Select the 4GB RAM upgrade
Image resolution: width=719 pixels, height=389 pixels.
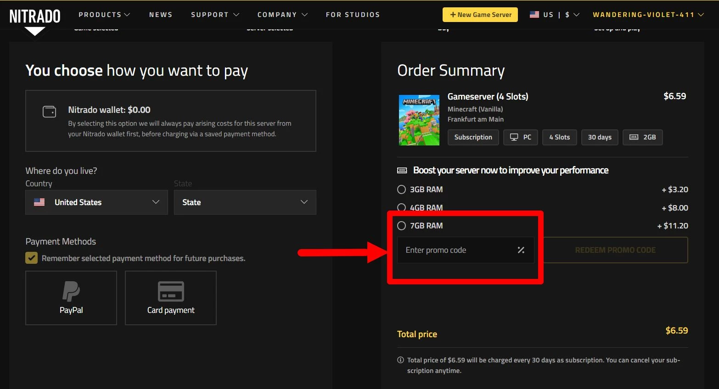click(402, 207)
